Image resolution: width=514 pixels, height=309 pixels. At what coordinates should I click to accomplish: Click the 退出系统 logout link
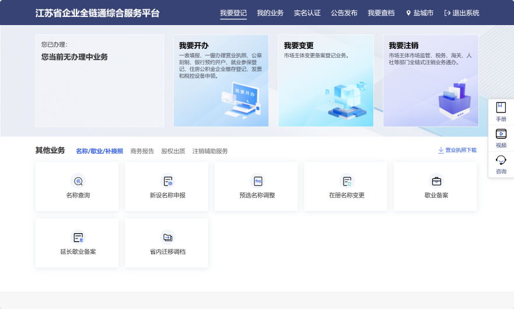click(461, 13)
